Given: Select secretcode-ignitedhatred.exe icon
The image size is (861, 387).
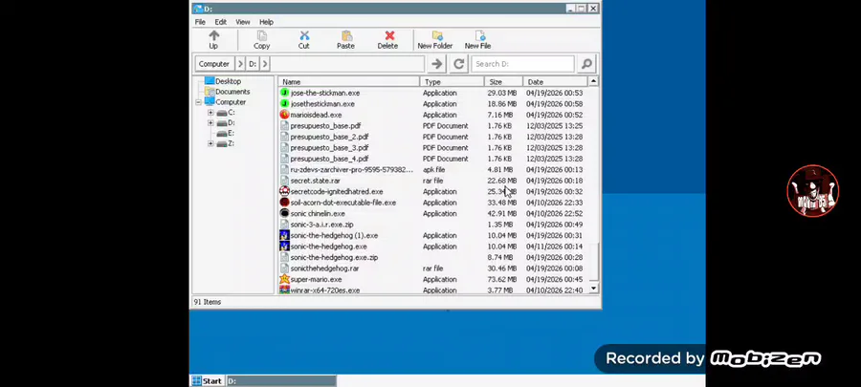Looking at the screenshot, I should 284,191.
